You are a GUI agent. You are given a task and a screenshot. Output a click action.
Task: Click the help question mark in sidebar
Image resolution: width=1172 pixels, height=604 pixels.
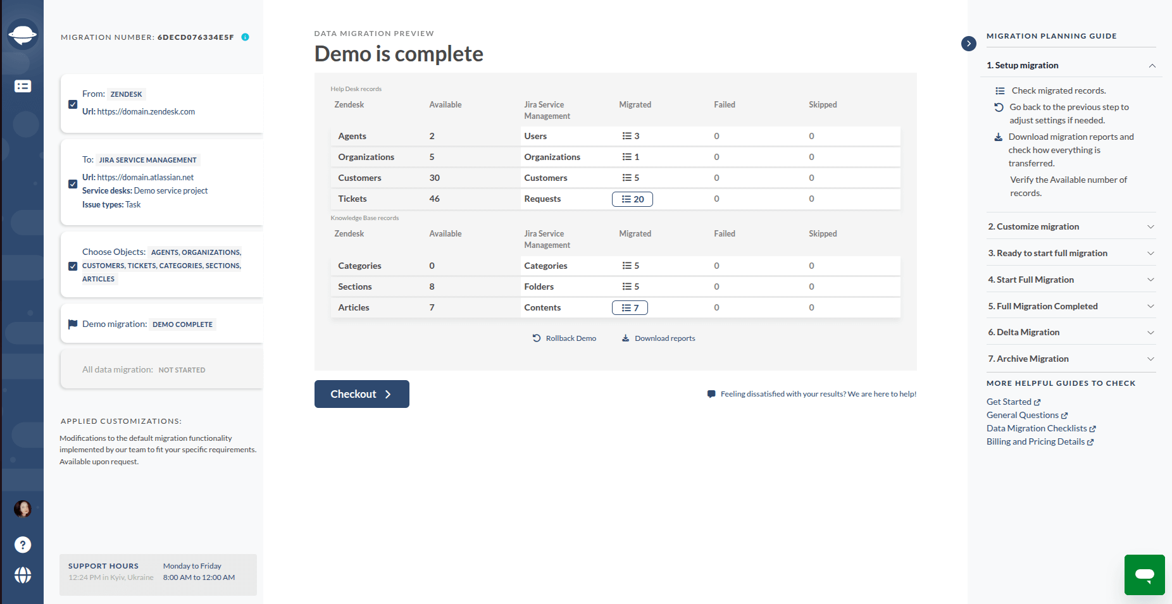point(23,545)
